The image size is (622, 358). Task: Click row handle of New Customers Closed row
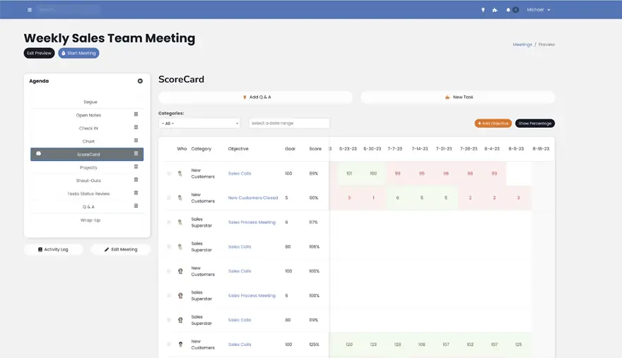click(x=169, y=198)
